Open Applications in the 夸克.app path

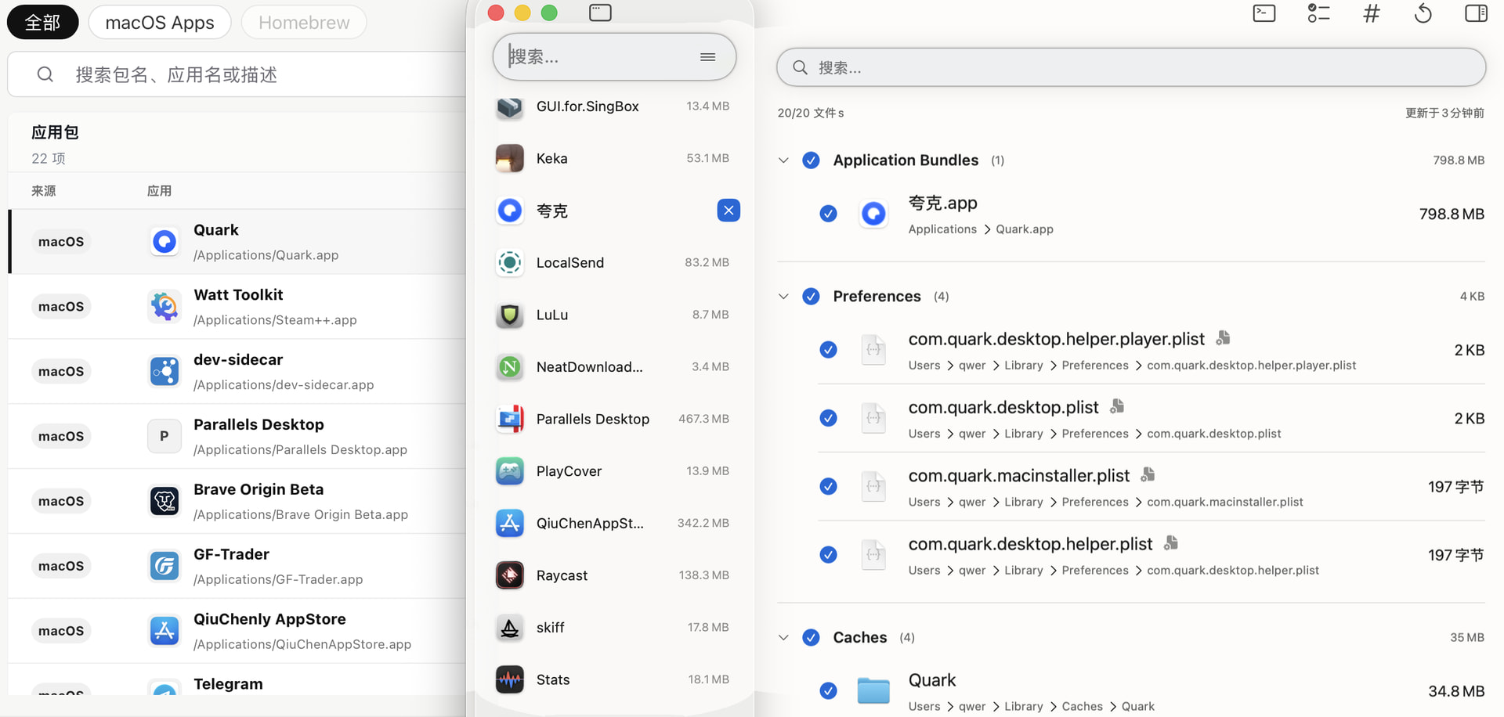click(942, 229)
